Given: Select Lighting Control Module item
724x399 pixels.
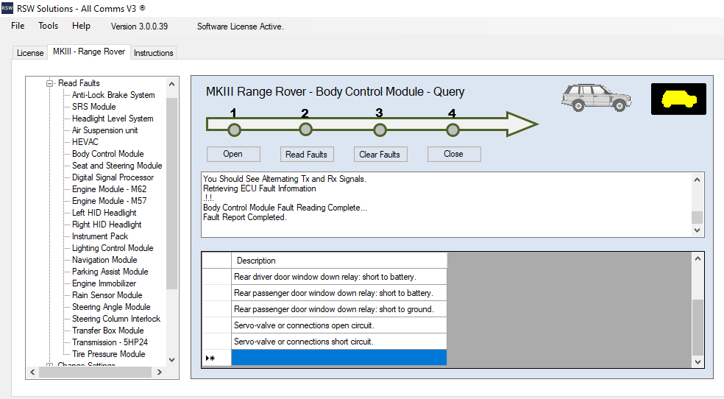Looking at the screenshot, I should tap(112, 248).
